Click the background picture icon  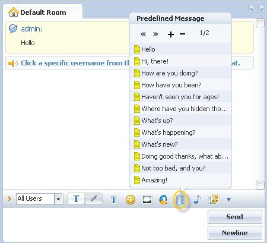pyautogui.click(x=147, y=200)
